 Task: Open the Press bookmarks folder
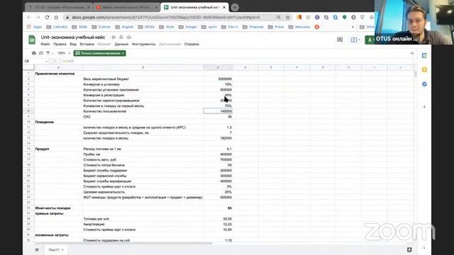(x=276, y=27)
